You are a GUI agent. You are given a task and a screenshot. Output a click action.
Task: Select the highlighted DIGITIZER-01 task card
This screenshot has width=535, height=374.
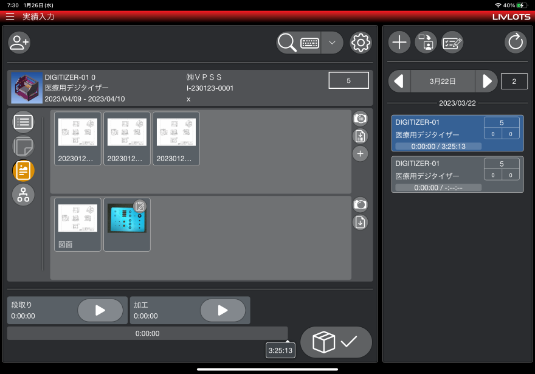(x=457, y=133)
